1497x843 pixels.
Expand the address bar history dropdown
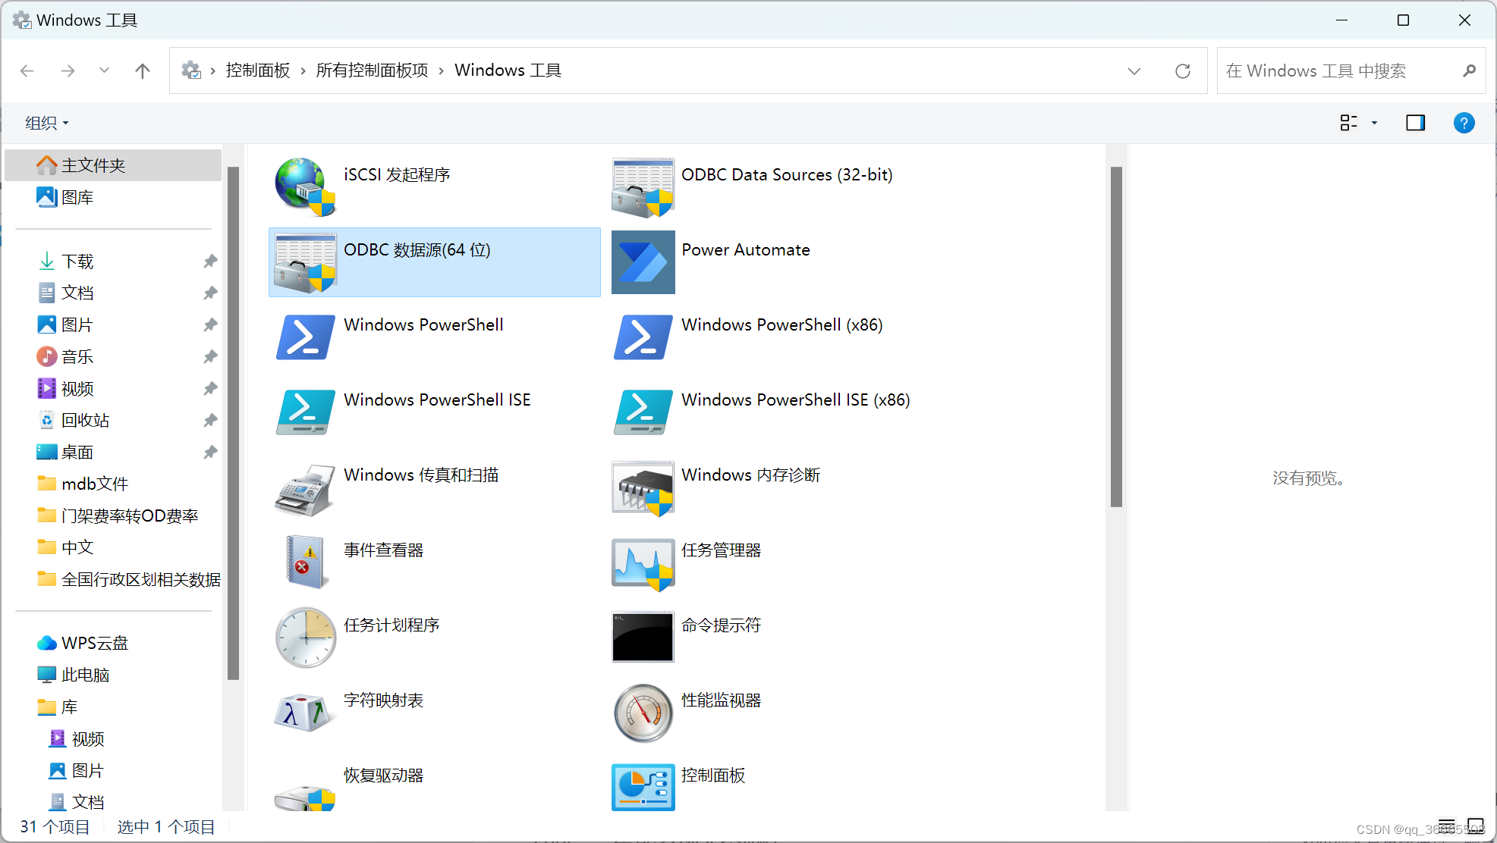1134,70
